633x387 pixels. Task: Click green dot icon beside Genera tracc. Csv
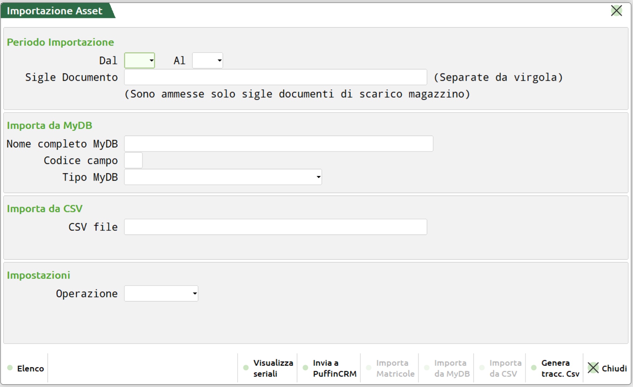534,368
